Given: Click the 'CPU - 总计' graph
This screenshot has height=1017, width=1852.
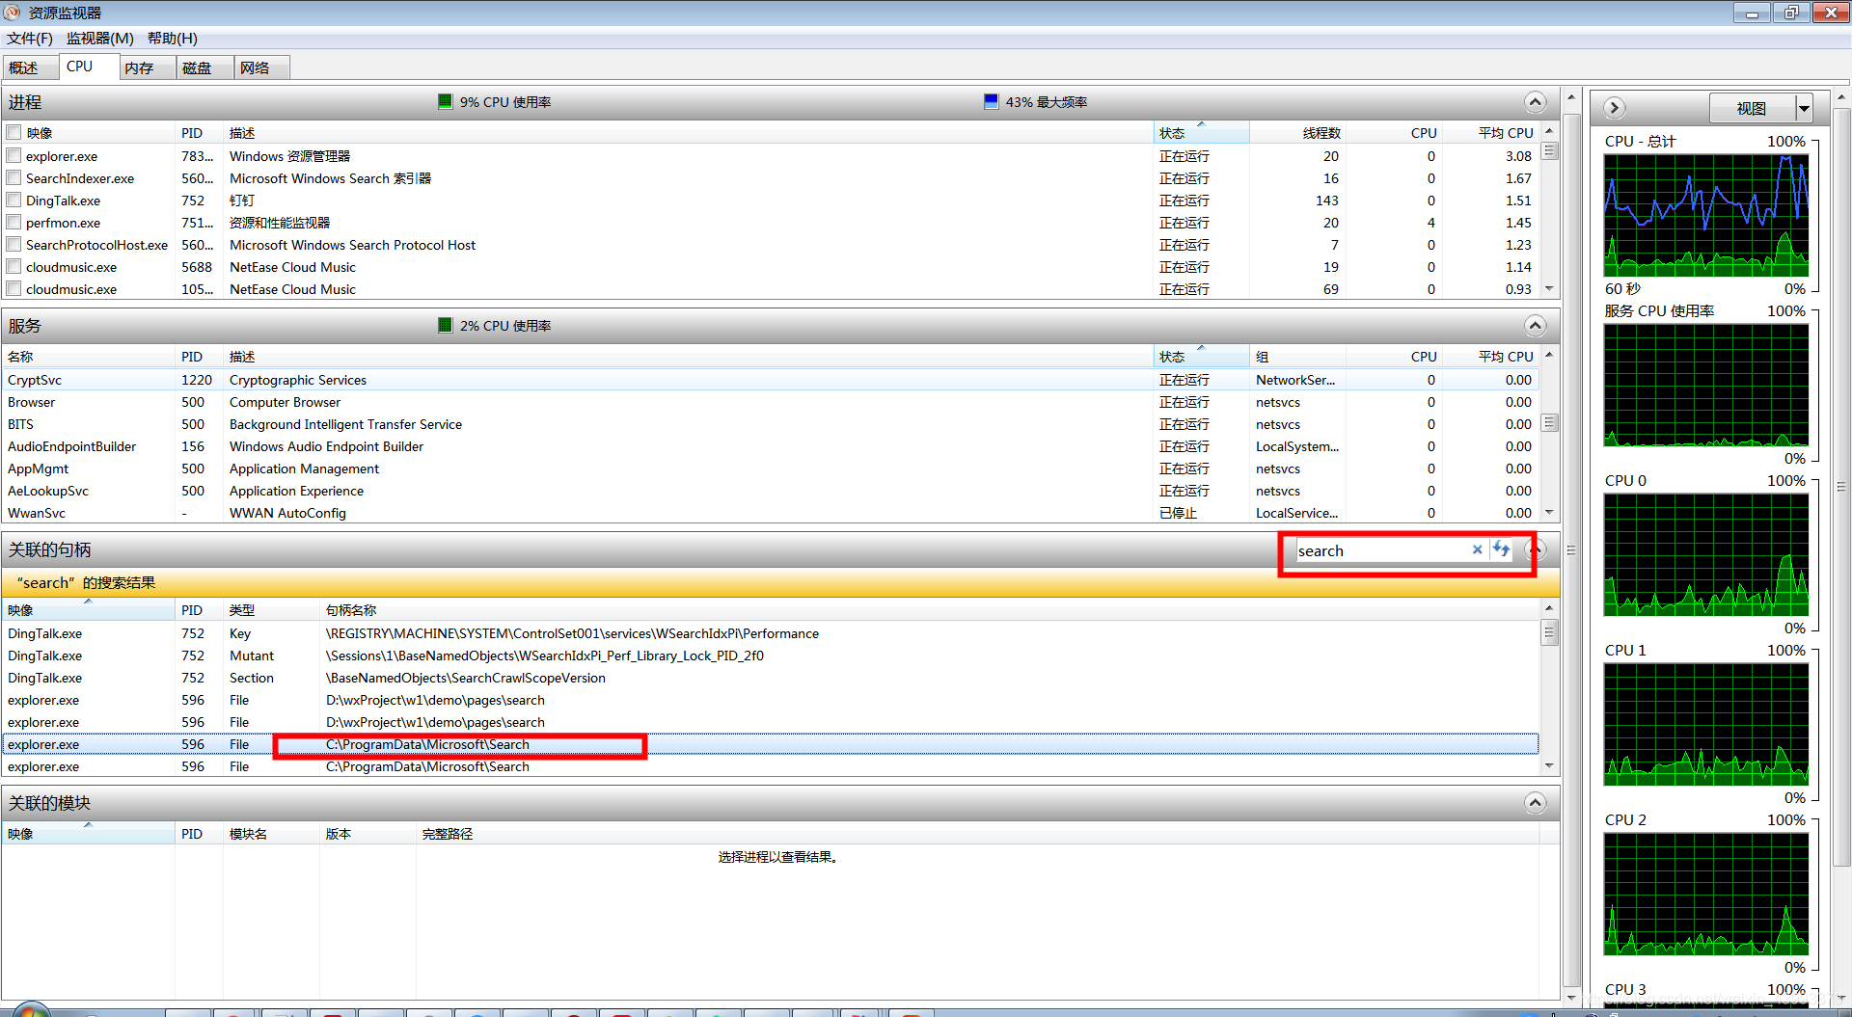Looking at the screenshot, I should [1705, 216].
